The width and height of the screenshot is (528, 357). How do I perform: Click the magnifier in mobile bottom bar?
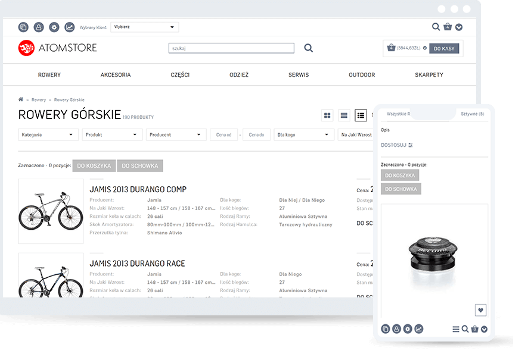[x=465, y=329]
